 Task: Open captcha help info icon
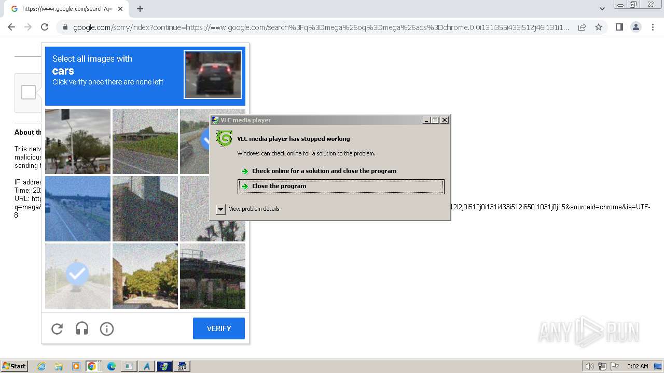(x=107, y=328)
